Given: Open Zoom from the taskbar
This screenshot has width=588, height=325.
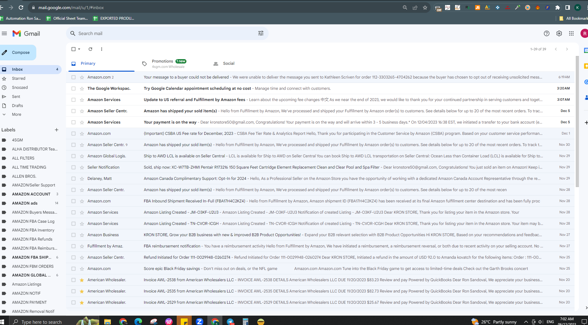Looking at the screenshot, I should coord(200,322).
